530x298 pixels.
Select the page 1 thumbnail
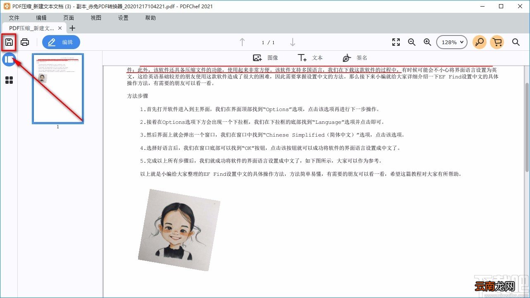point(58,89)
